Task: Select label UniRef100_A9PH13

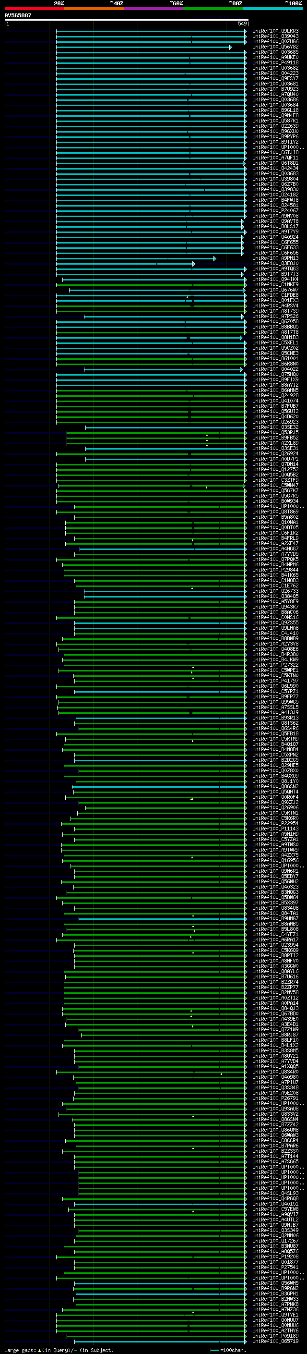Action: (x=275, y=258)
